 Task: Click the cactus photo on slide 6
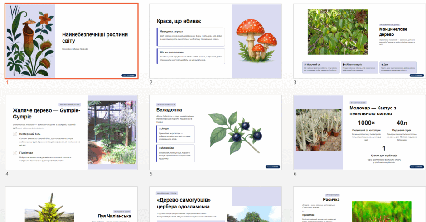coord(319,130)
